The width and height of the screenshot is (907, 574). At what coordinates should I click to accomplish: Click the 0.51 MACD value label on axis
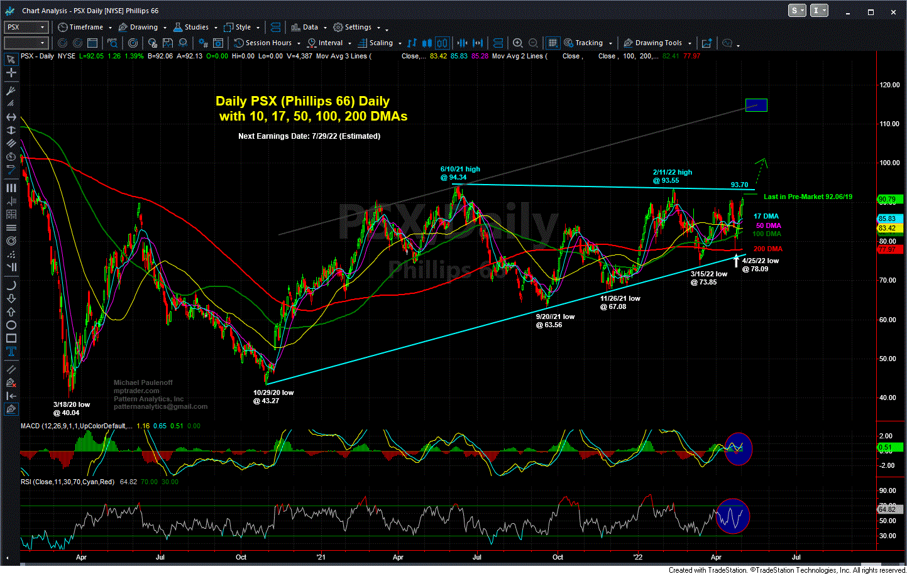[889, 448]
